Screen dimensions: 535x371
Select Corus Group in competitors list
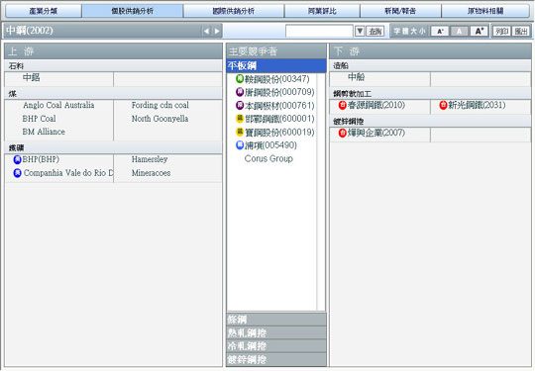pos(268,158)
